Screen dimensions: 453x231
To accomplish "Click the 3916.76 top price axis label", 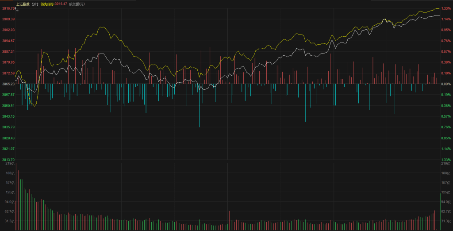I will coord(8,8).
